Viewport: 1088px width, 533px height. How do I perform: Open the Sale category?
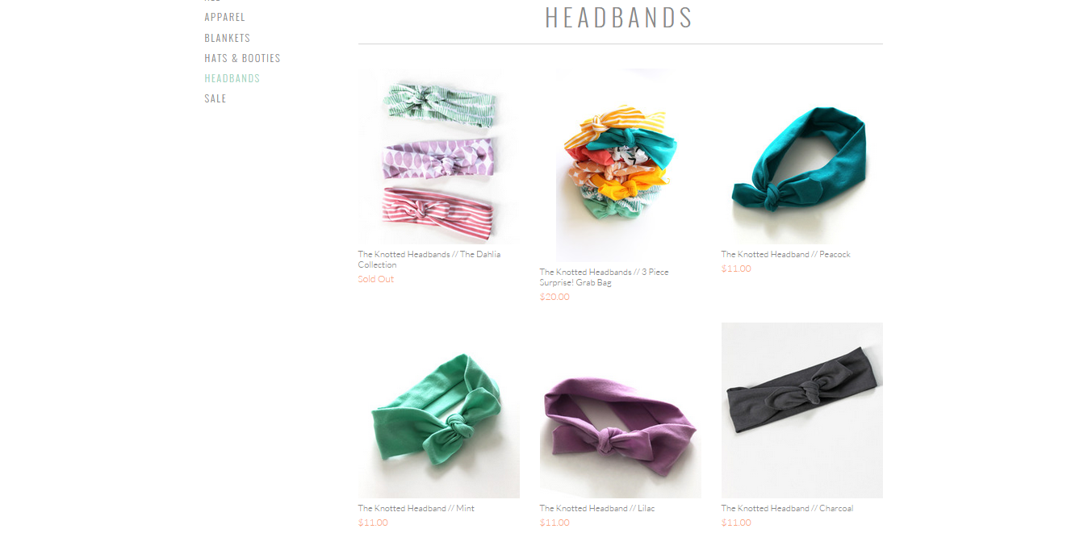216,98
